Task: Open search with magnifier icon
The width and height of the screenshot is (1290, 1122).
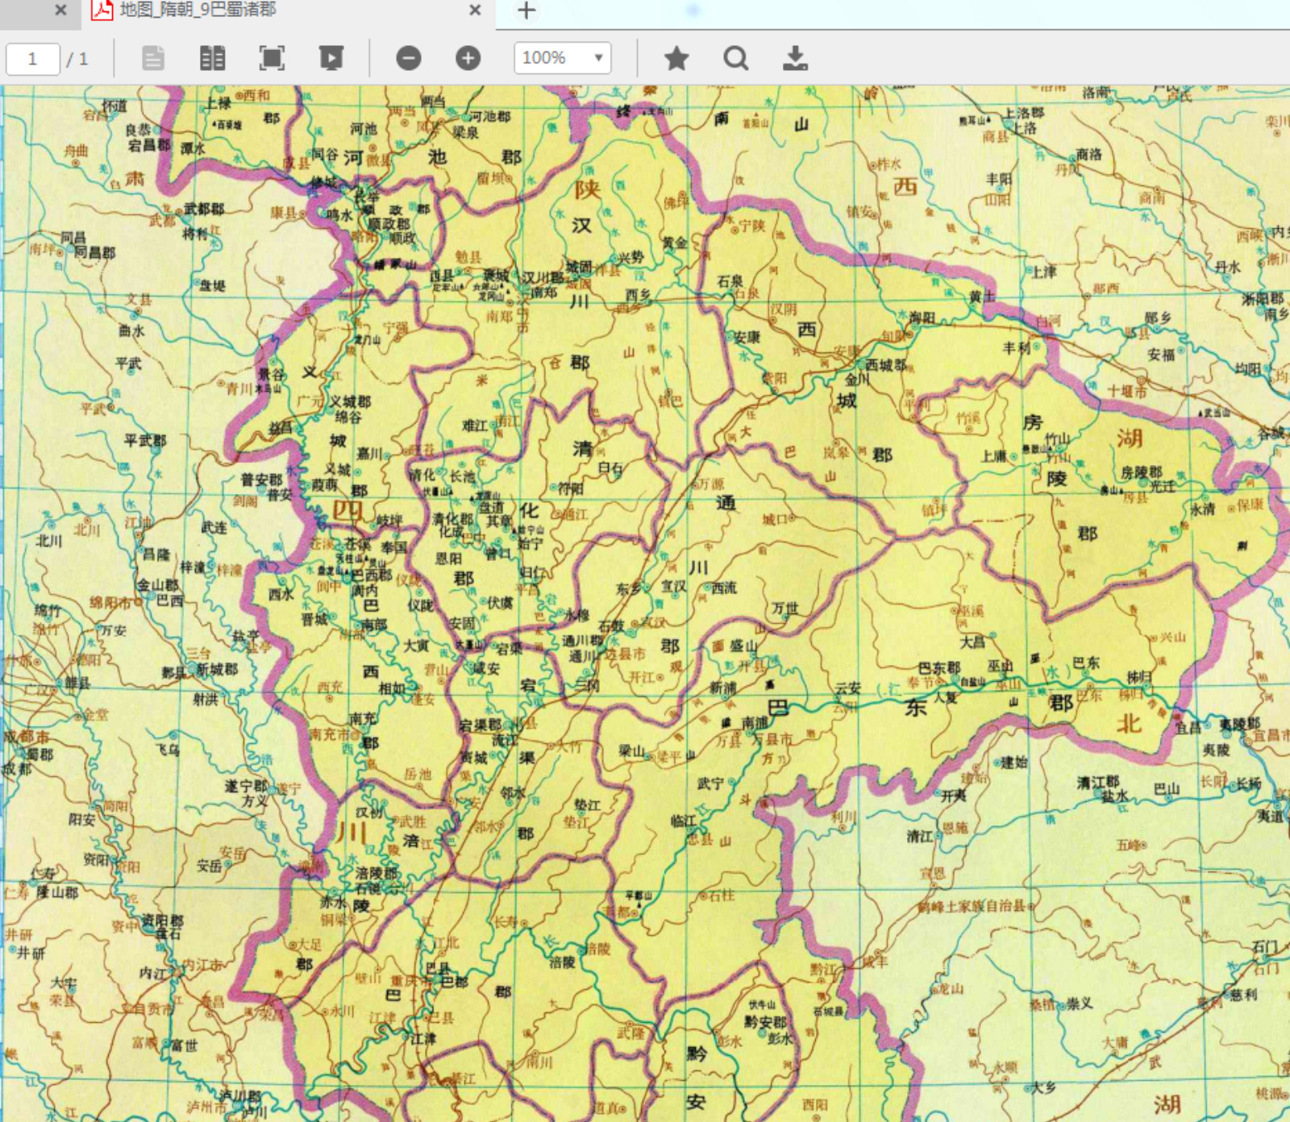Action: tap(735, 58)
